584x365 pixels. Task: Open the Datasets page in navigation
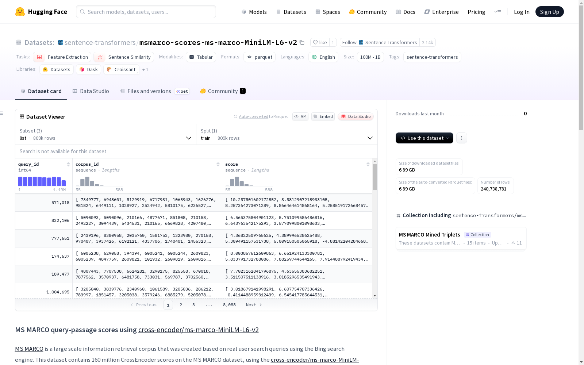coord(291,12)
